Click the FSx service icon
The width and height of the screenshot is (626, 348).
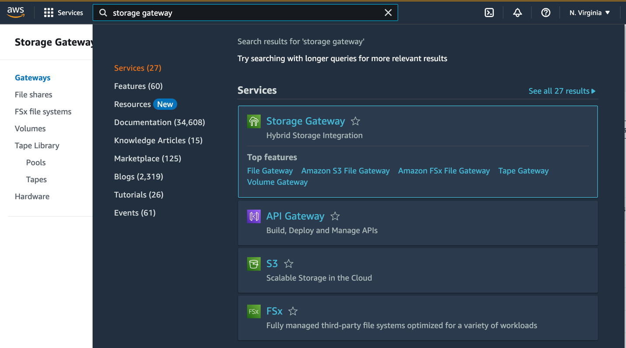pyautogui.click(x=254, y=311)
